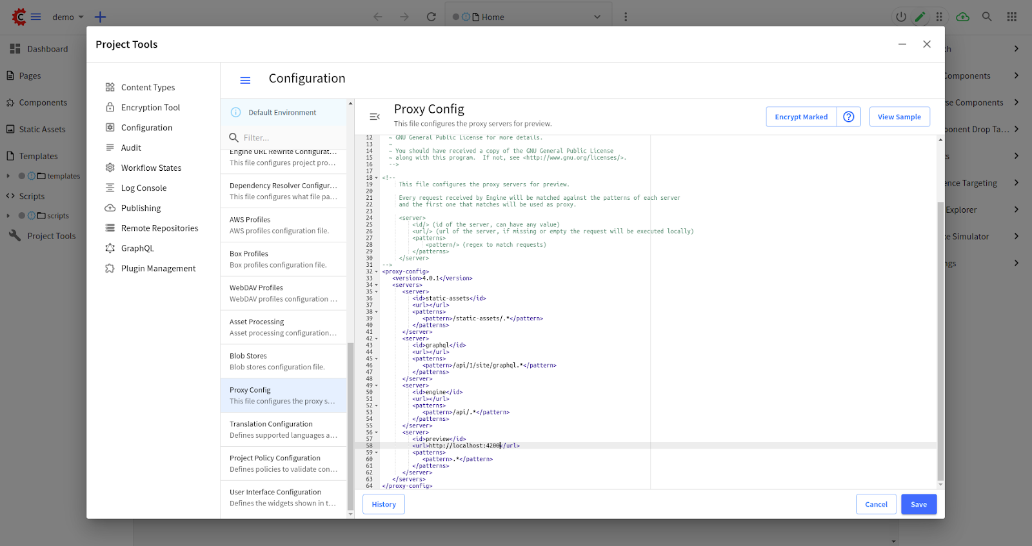Fold the proxy-config tag at line 32

377,272
